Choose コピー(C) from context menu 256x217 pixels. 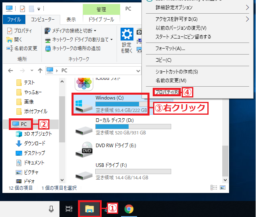coord(198,60)
